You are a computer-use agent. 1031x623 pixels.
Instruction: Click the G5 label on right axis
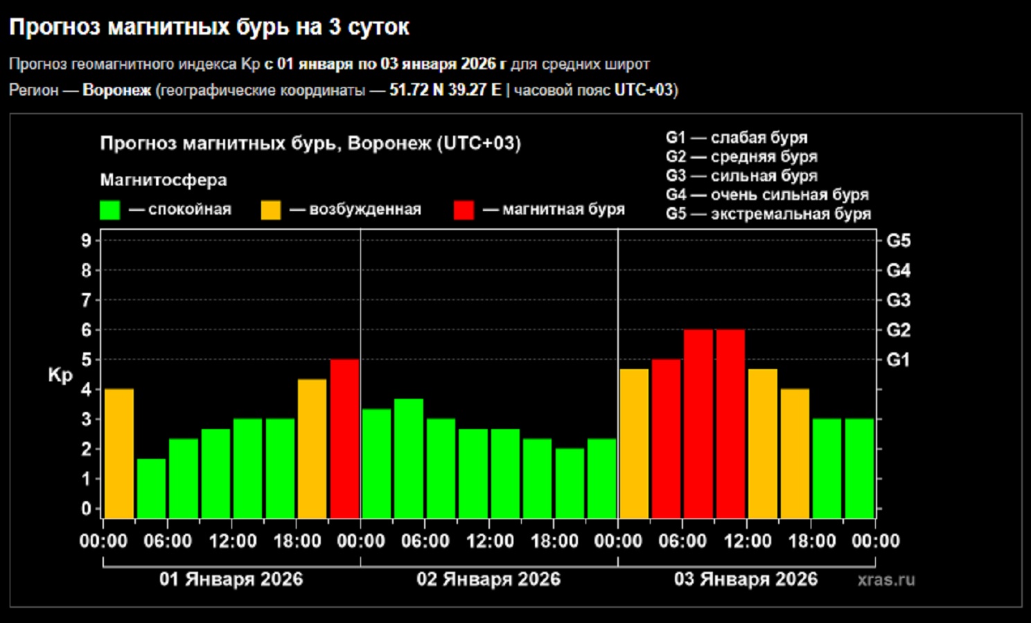pyautogui.click(x=898, y=241)
